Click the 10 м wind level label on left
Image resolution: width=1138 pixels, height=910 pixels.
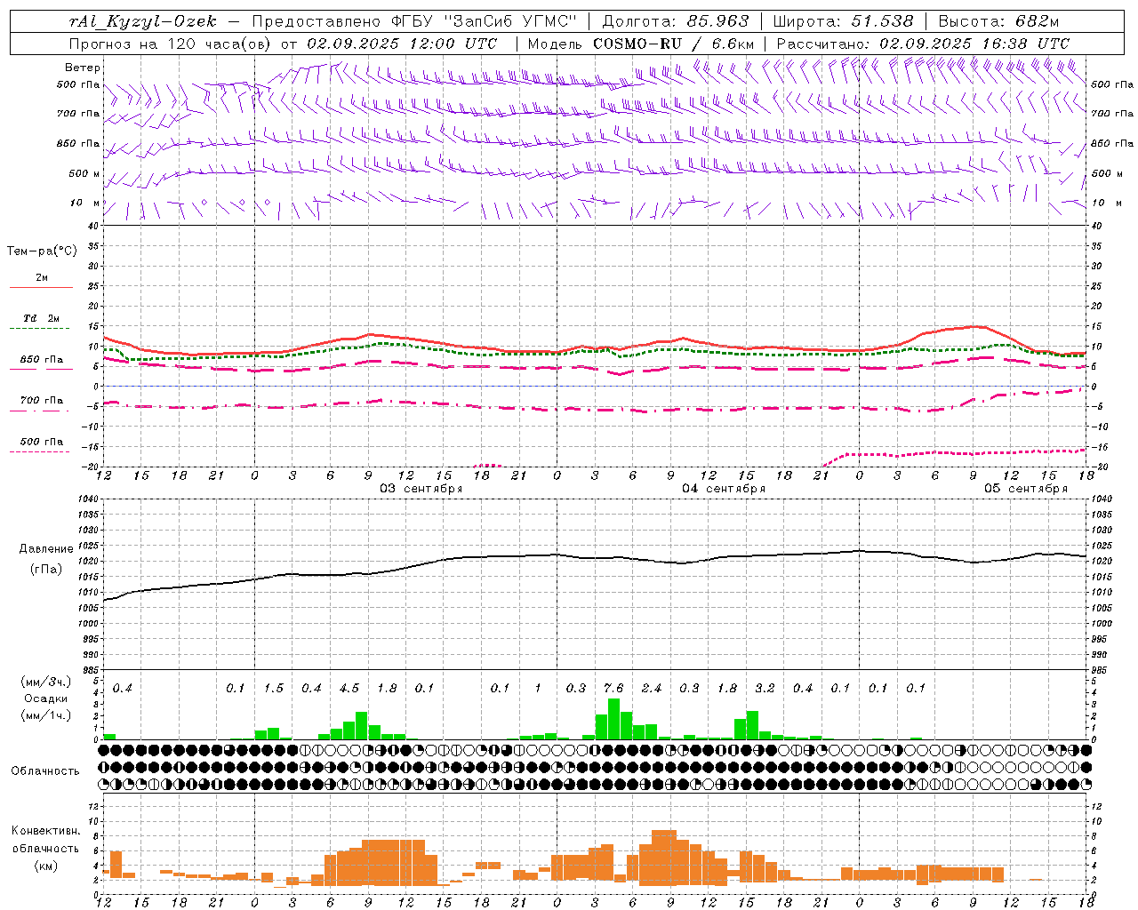(86, 204)
